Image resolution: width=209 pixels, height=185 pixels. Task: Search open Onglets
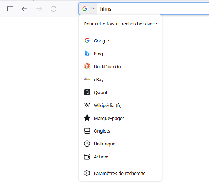[120, 131]
